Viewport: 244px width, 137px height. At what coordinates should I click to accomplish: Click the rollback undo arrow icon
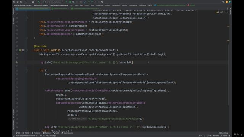102,2
